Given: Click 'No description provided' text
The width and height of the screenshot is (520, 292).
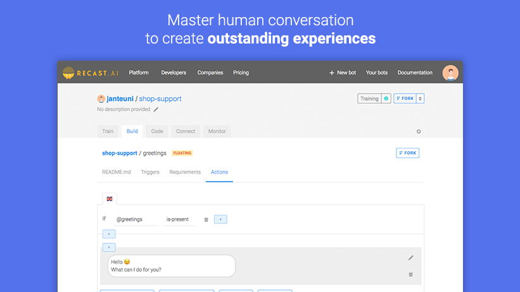Looking at the screenshot, I should (x=124, y=109).
